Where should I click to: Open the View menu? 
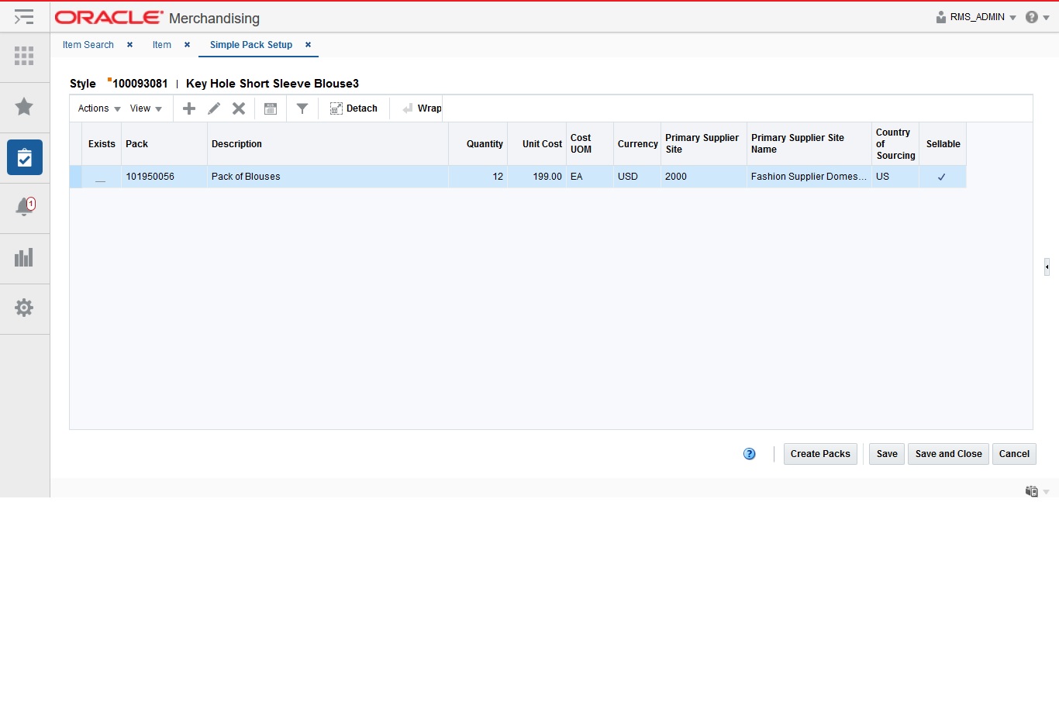pyautogui.click(x=146, y=108)
